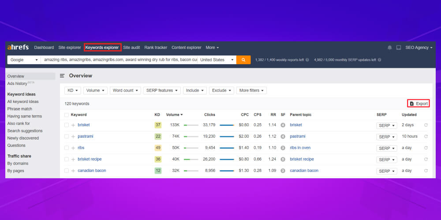Open the SERP features filter dropdown
Viewport: 441px width, 220px height.
coord(162,90)
